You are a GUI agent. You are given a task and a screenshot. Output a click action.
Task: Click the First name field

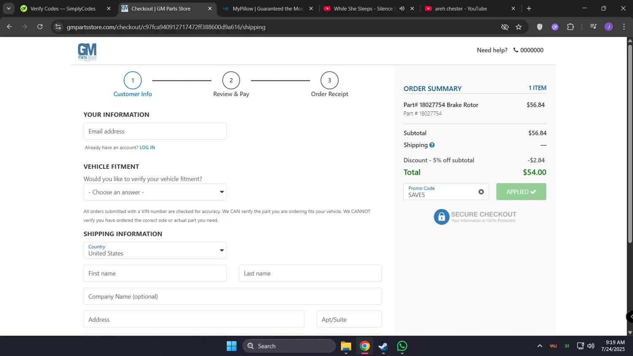[x=155, y=273]
